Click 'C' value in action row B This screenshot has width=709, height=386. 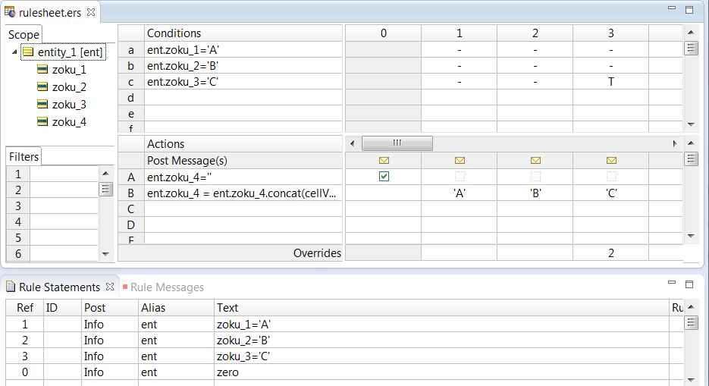(x=611, y=193)
